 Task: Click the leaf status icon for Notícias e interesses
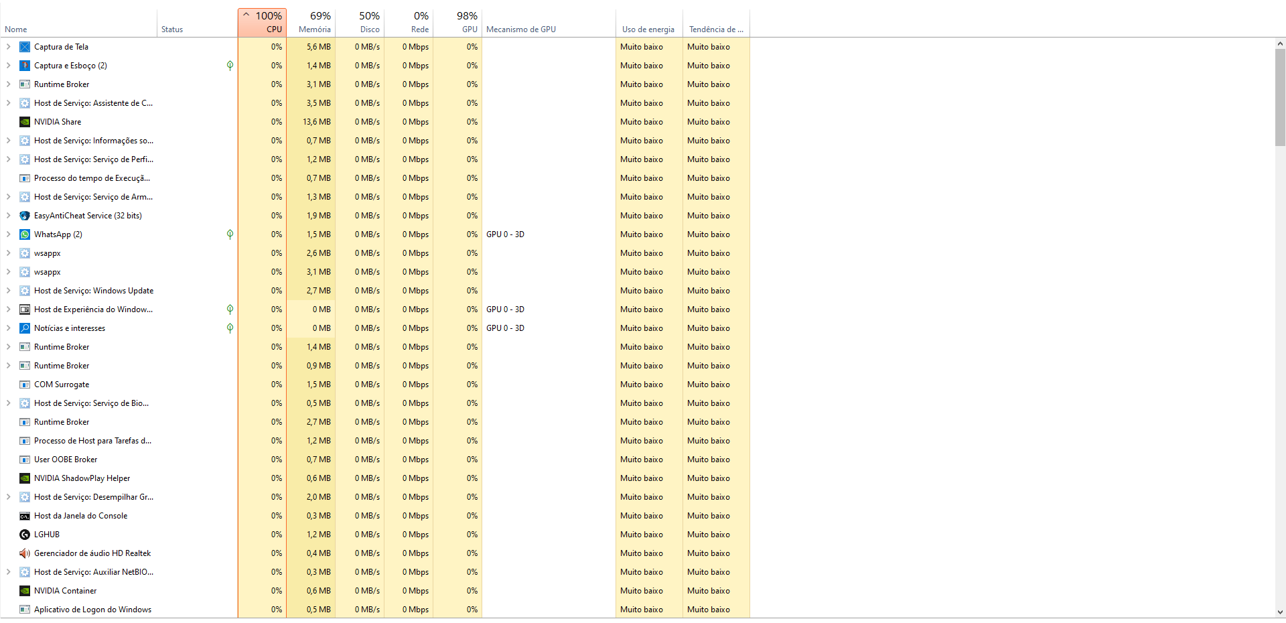coord(230,328)
